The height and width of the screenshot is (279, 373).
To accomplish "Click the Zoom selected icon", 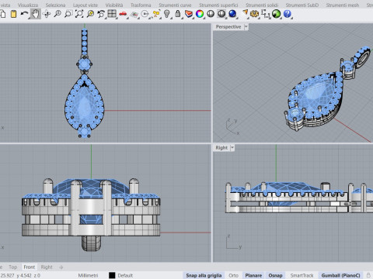I will 90,14.
